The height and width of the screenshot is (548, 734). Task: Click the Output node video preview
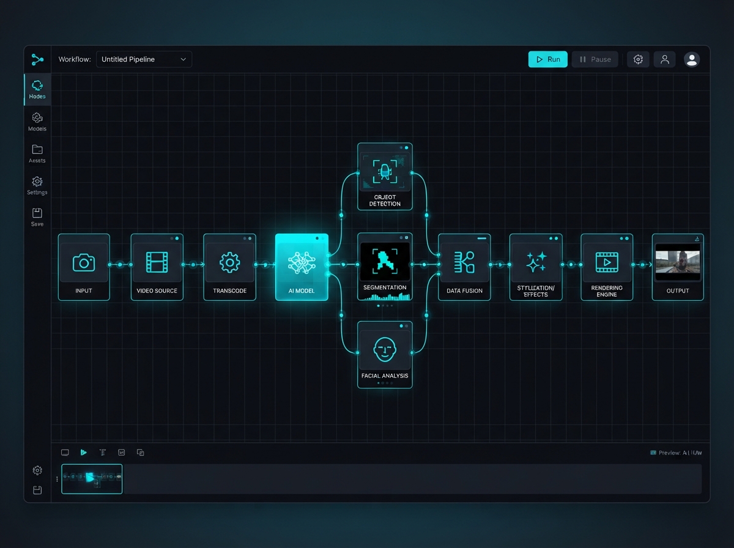pos(678,262)
